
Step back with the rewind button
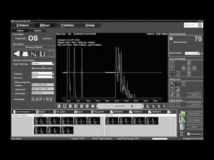(76, 106)
